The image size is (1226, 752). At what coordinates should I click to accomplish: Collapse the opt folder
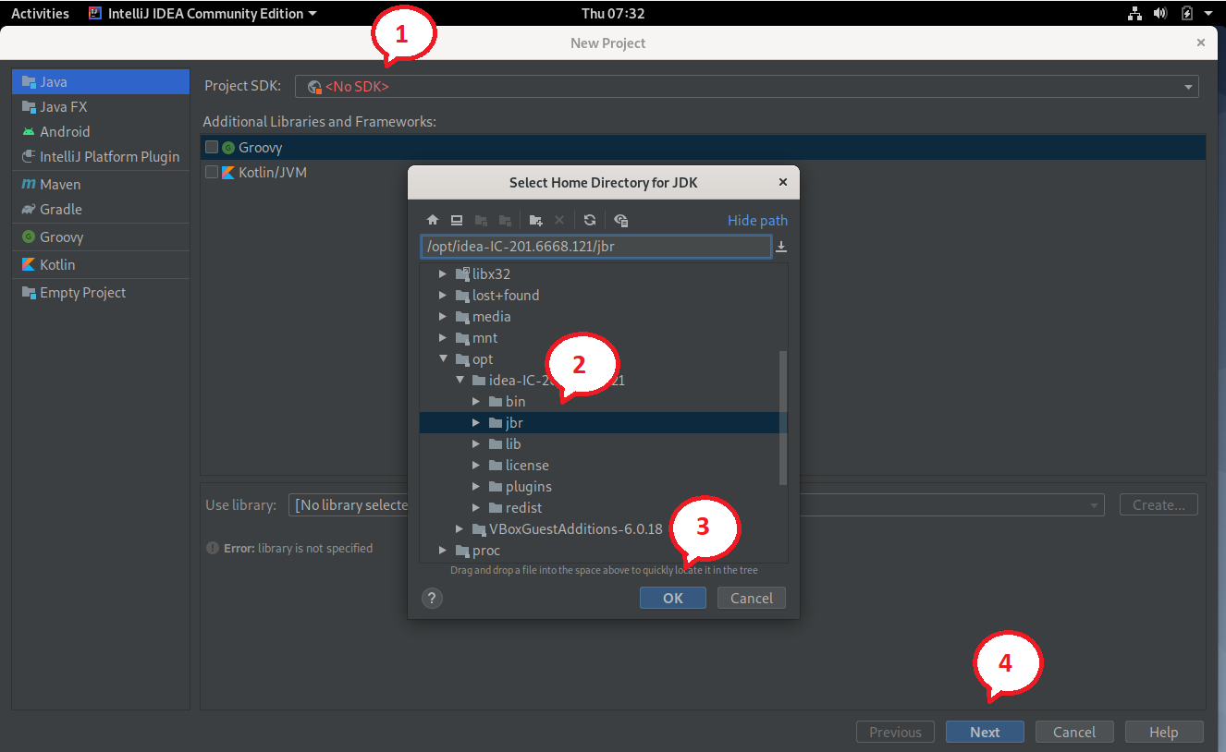click(444, 359)
